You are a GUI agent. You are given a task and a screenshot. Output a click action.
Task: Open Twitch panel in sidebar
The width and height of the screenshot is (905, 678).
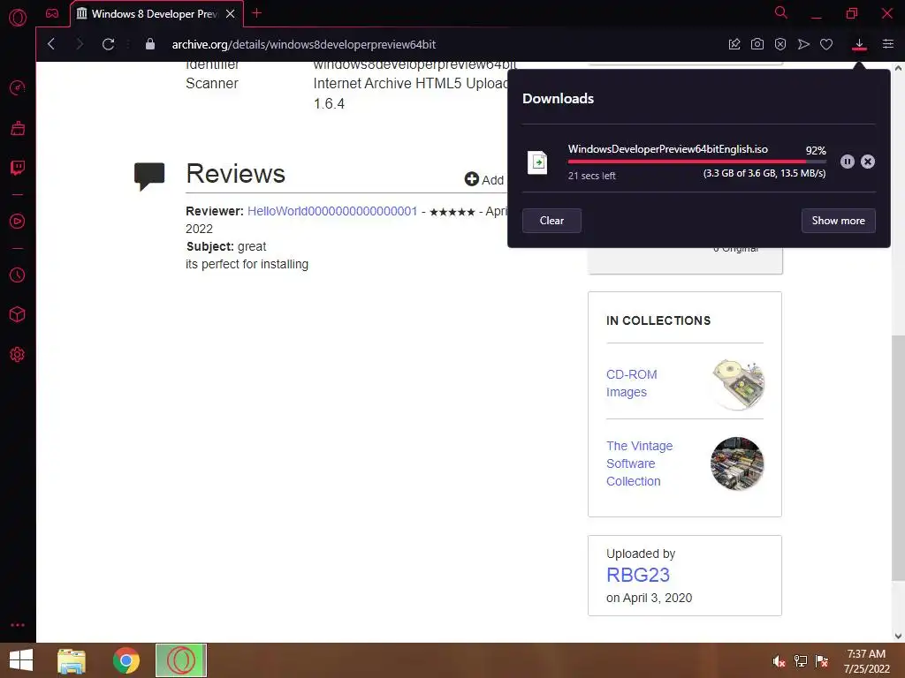(18, 168)
